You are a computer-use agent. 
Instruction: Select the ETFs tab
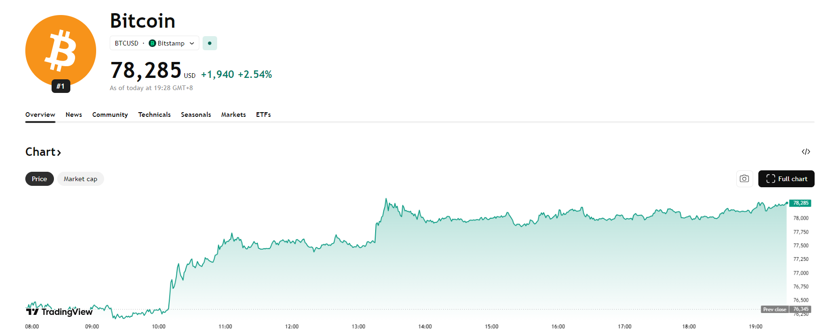point(263,115)
